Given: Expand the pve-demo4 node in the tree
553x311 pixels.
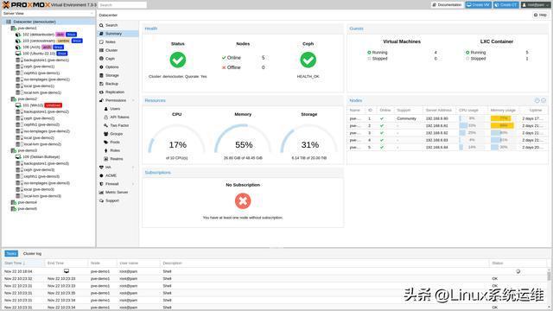Looking at the screenshot, I should (x=9, y=202).
